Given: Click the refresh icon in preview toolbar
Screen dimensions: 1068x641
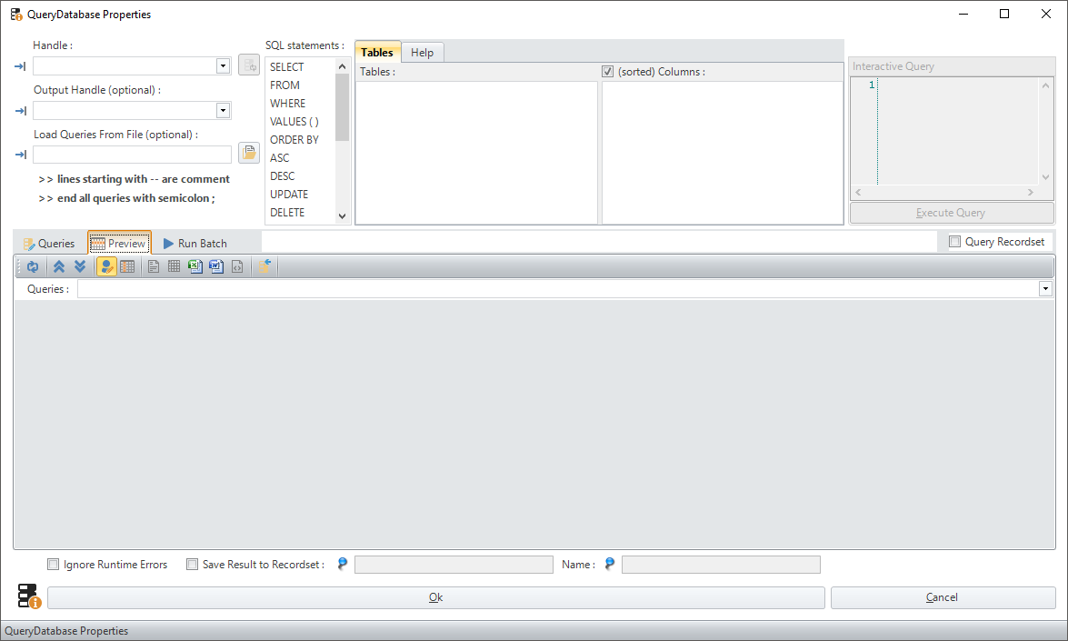Looking at the screenshot, I should (33, 266).
